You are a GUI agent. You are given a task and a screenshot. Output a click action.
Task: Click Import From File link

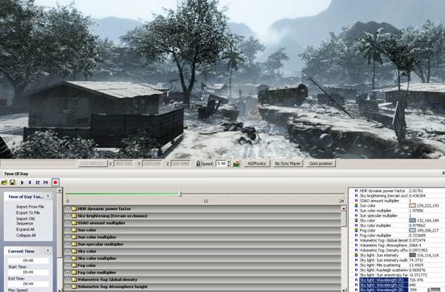click(x=30, y=207)
